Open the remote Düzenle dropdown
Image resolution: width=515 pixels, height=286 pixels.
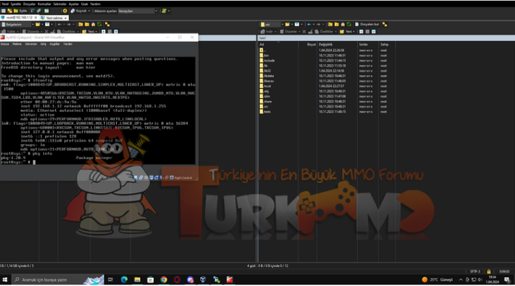pyautogui.click(x=291, y=31)
